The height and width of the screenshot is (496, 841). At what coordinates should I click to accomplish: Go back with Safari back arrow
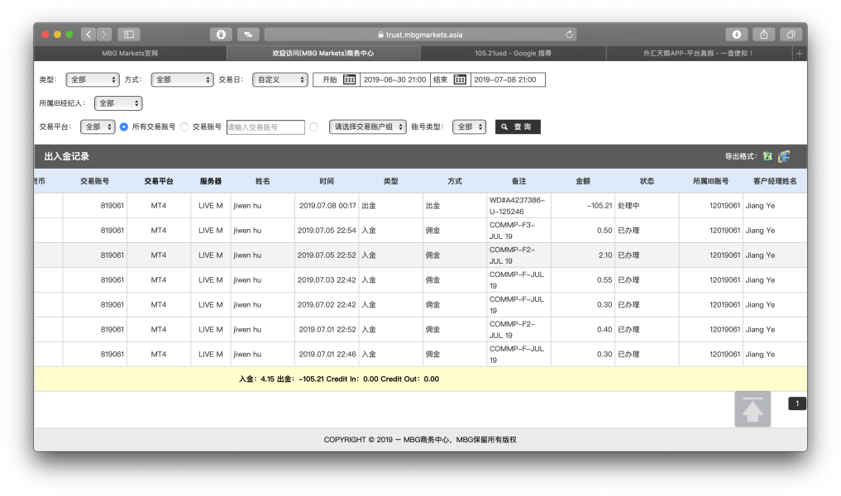(x=88, y=35)
